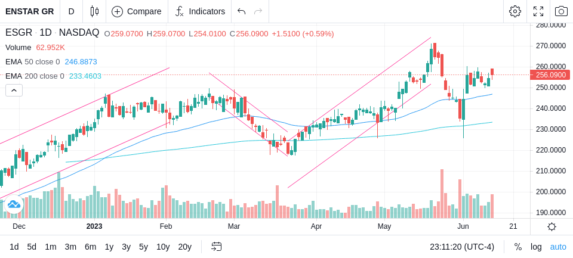573x258 pixels.
Task: Open timezone menu showing 23:11:20 (UTC-4)
Action: (x=462, y=247)
